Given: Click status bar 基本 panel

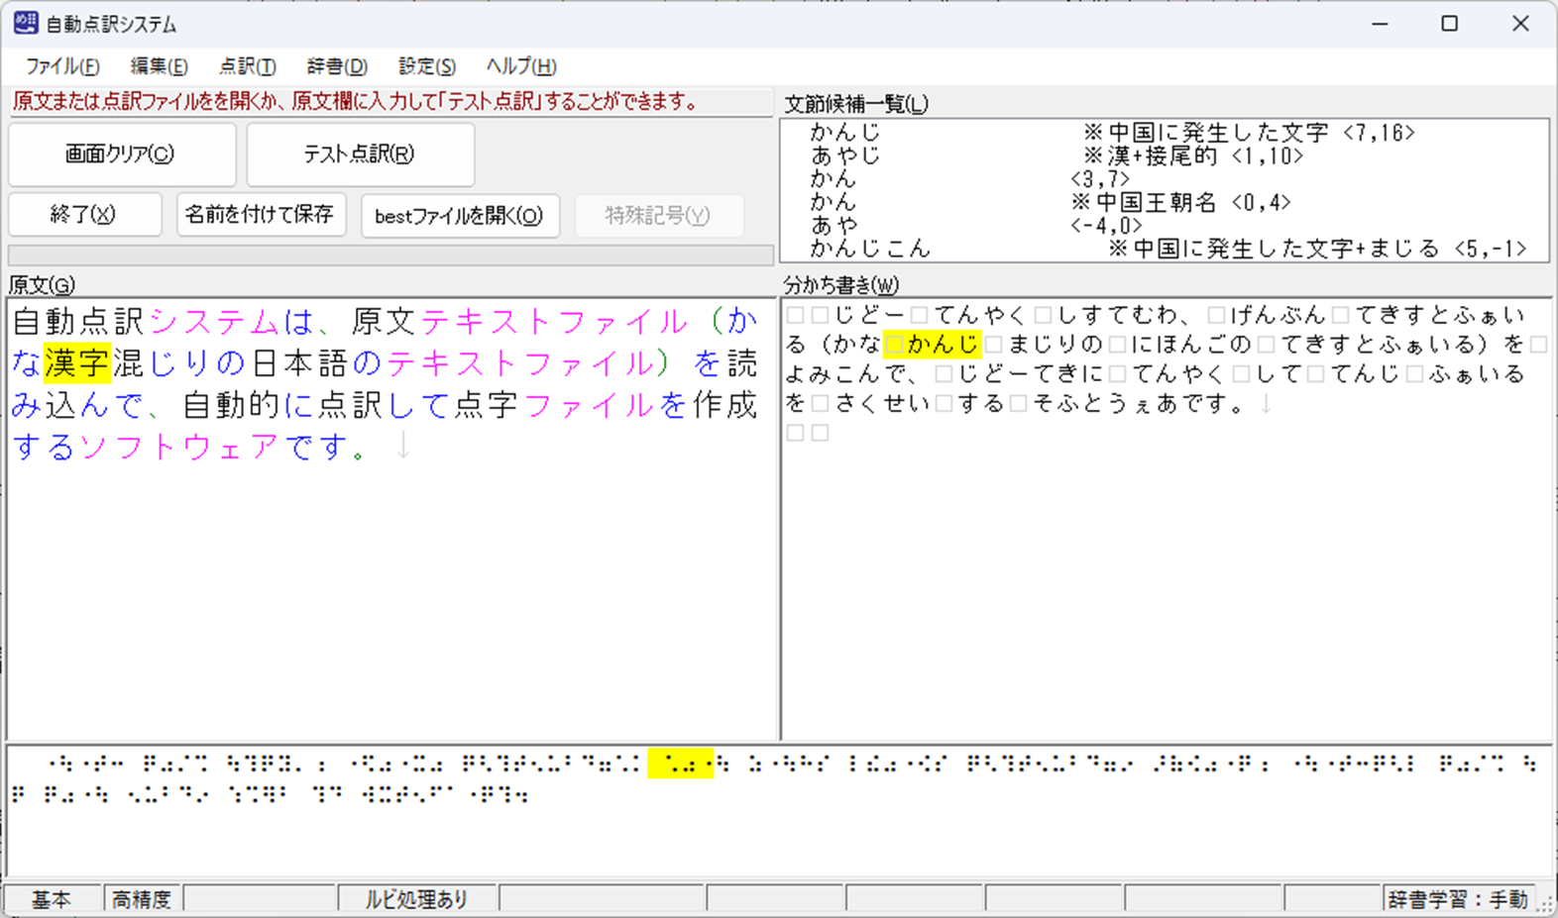Looking at the screenshot, I should [x=52, y=899].
